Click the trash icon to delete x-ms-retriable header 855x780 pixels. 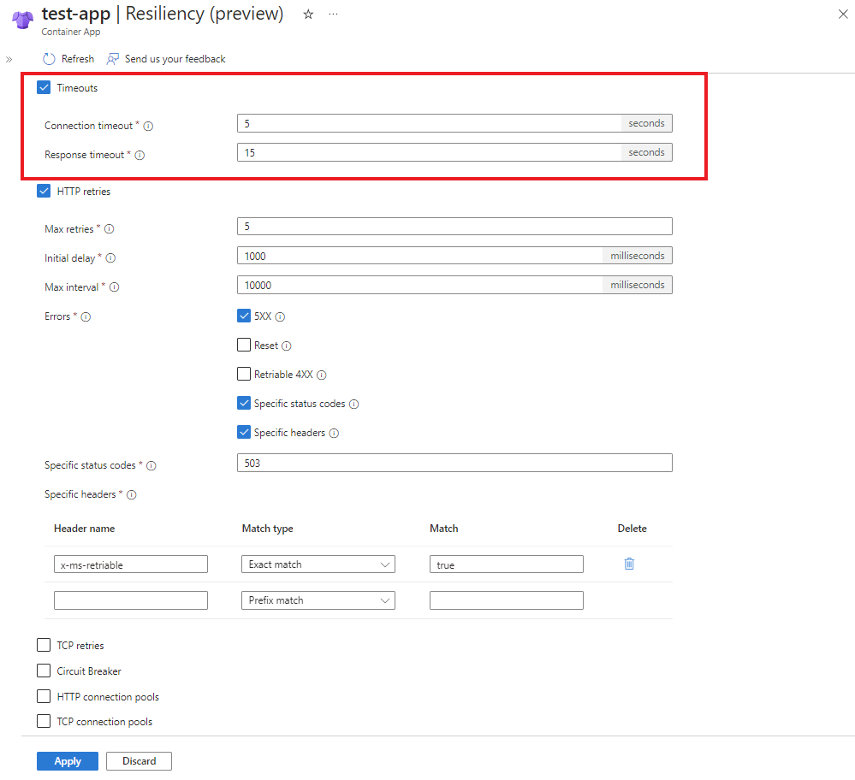[x=630, y=564]
